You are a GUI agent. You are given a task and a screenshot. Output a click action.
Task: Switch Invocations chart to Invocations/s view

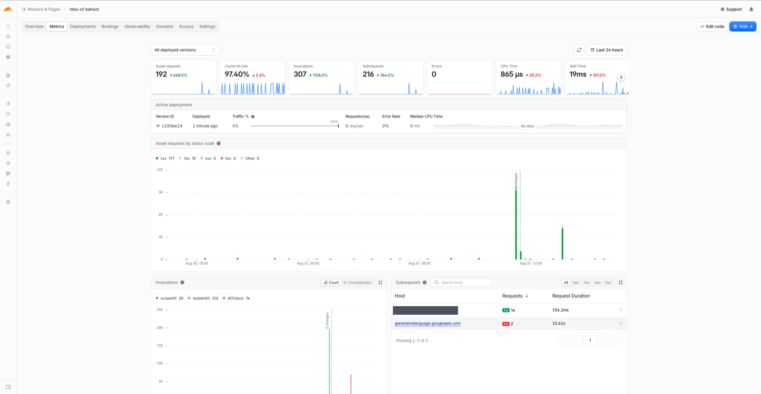click(357, 282)
